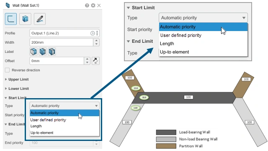Image resolution: width=268 pixels, height=151 pixels.
Task: Select Automatic priority in enlarged dropdown list
Action: coord(203,27)
